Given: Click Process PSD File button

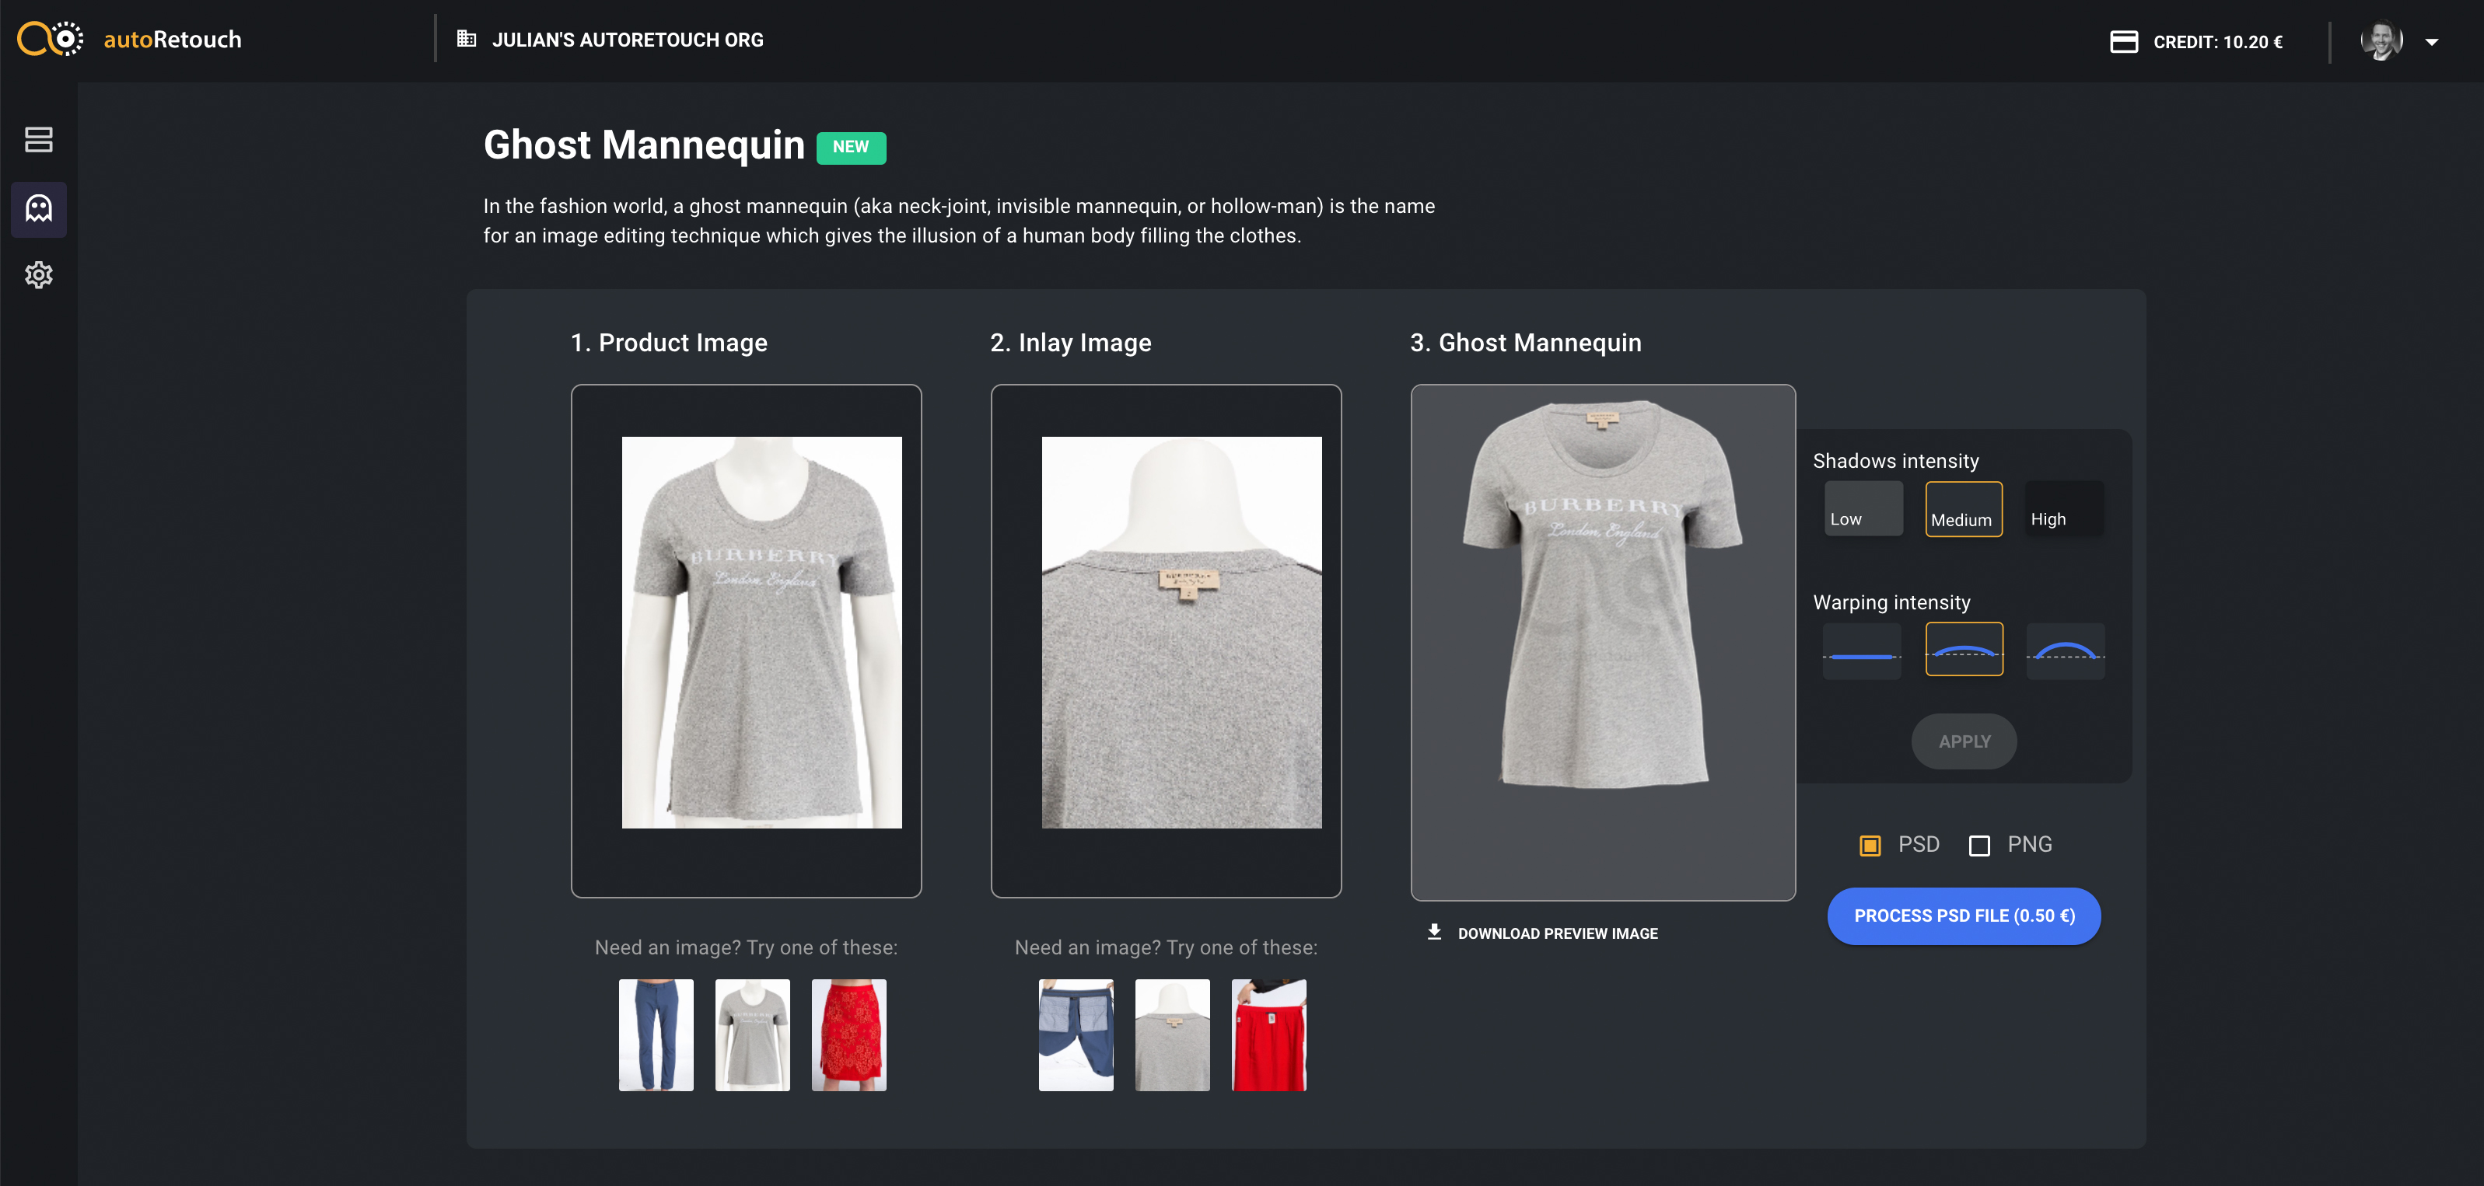Looking at the screenshot, I should pyautogui.click(x=1963, y=916).
